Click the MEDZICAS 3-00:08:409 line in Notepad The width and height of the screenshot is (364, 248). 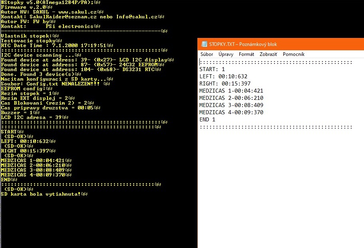point(231,105)
